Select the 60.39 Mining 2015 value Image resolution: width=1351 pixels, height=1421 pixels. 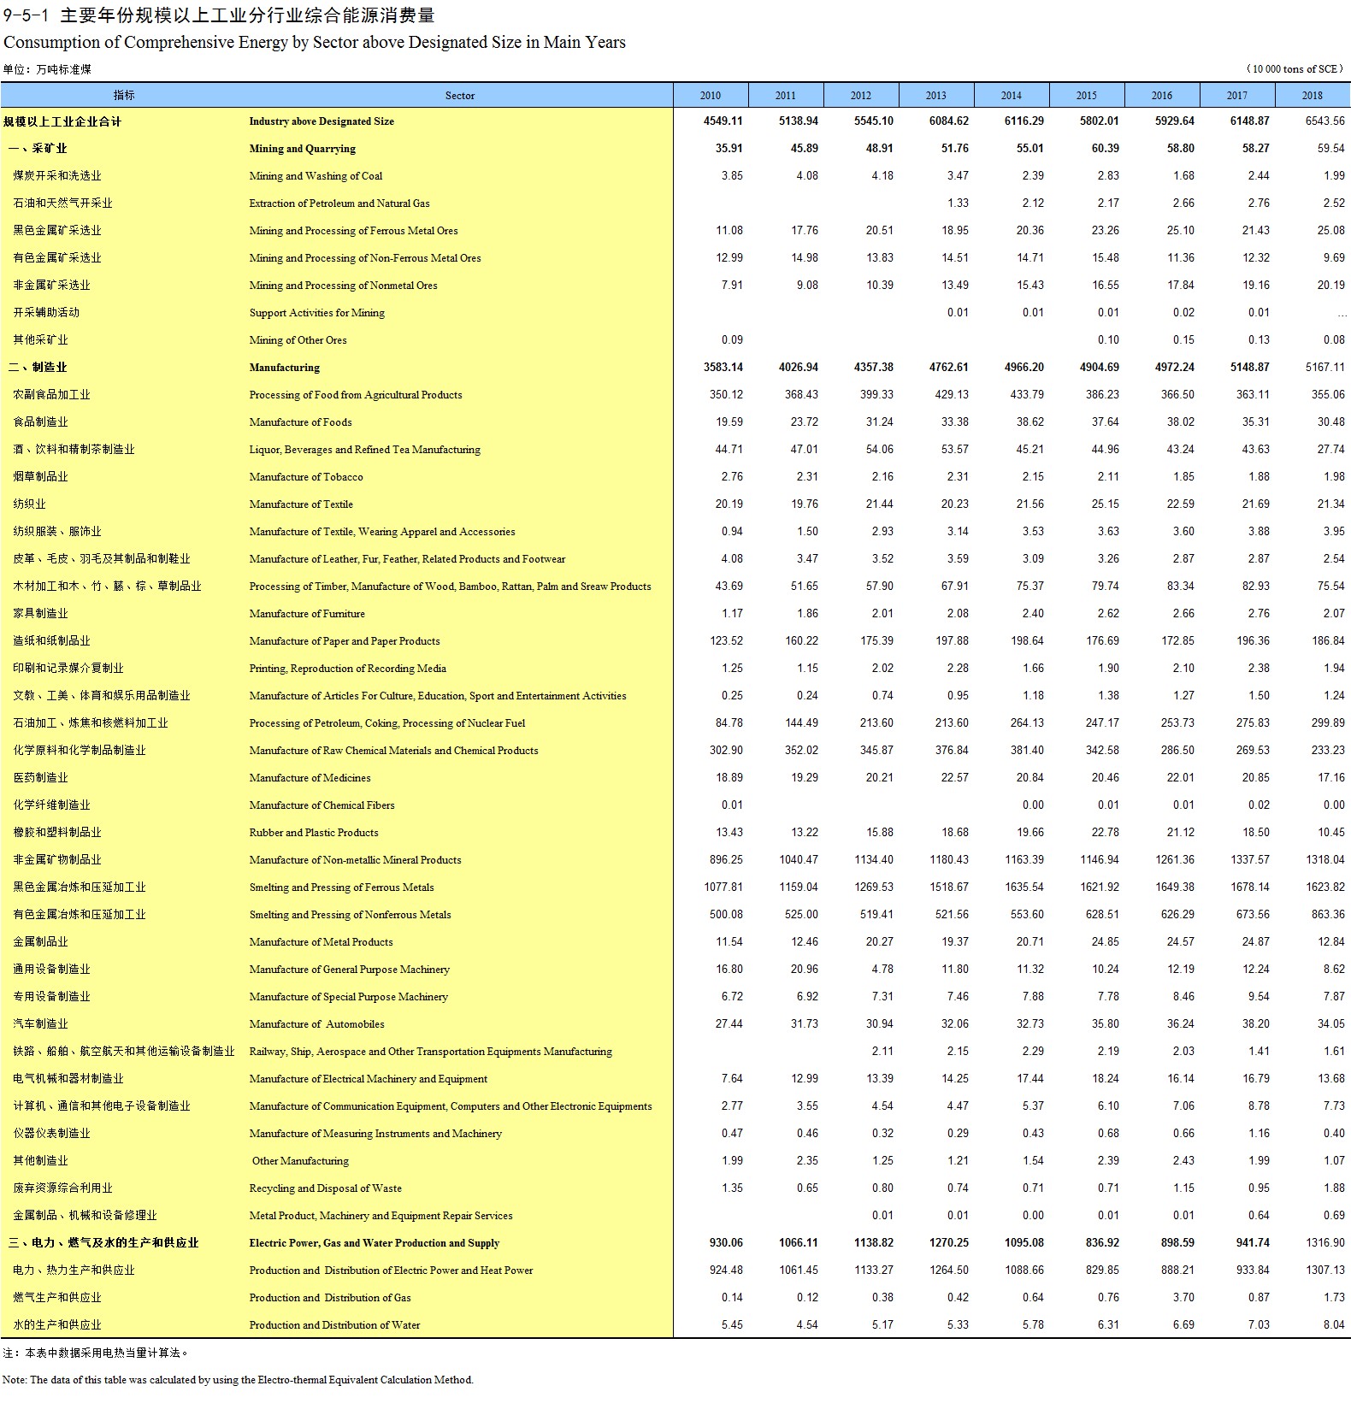point(1106,149)
